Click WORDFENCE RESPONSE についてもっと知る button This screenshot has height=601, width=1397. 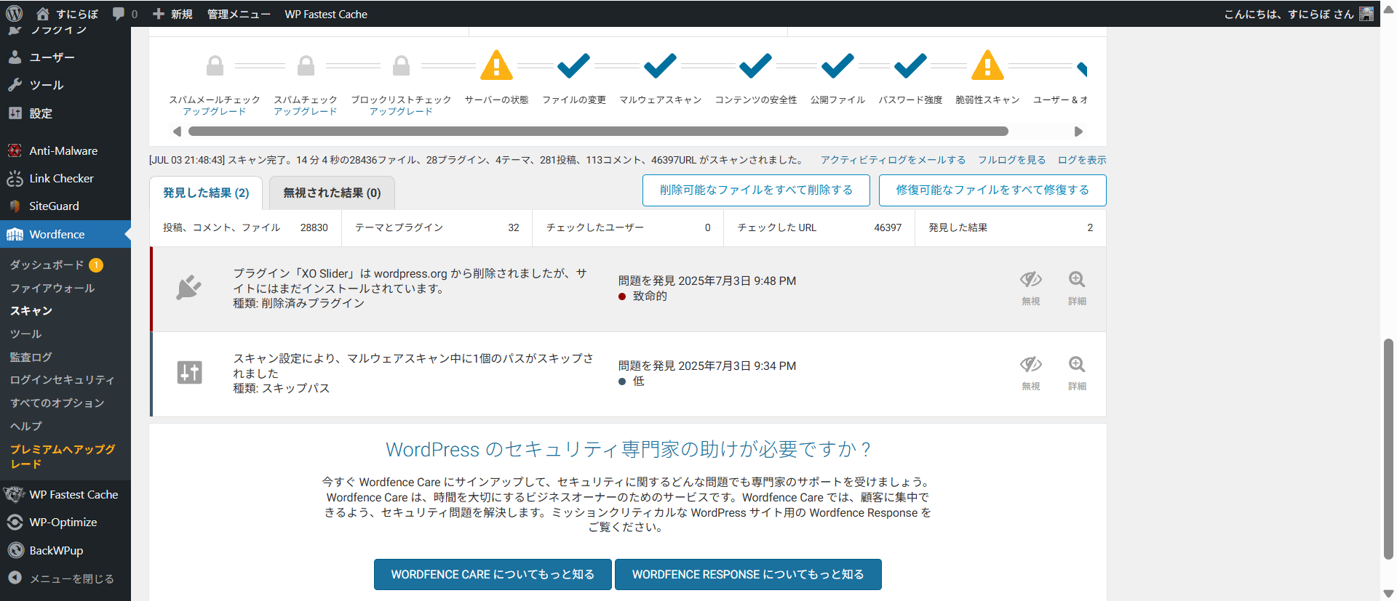[x=748, y=574]
